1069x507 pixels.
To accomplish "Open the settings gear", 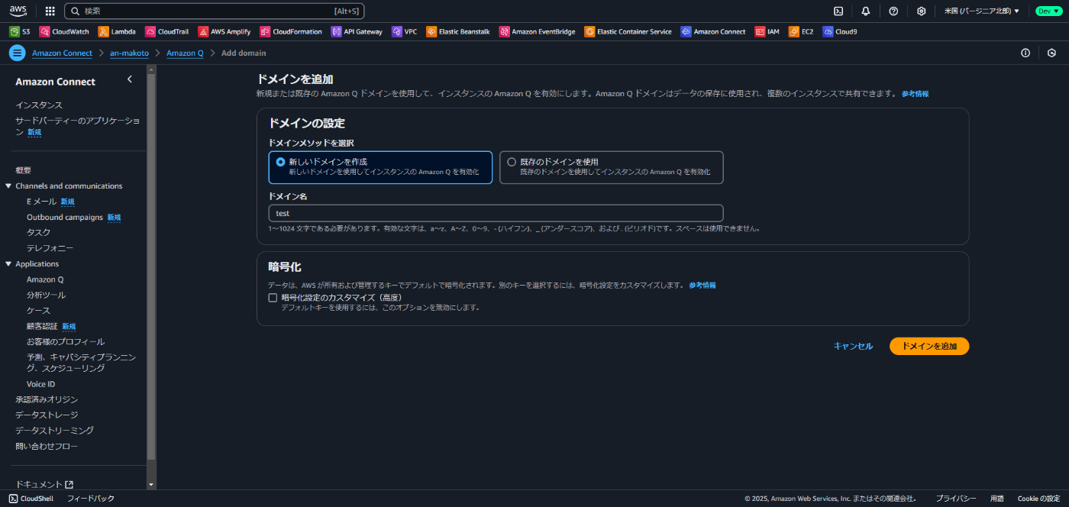I will pos(921,11).
